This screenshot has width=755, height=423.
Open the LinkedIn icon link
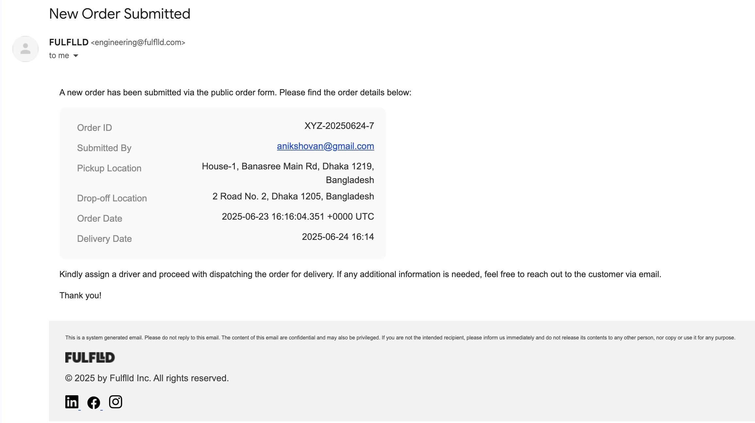tap(72, 402)
